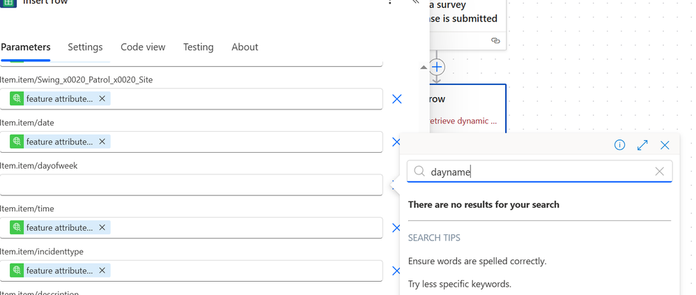The width and height of the screenshot is (696, 295).
Task: Go to the Testing tab
Action: (x=198, y=47)
